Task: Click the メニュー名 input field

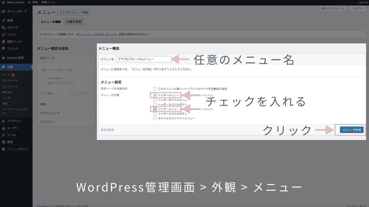Action: click(x=144, y=59)
